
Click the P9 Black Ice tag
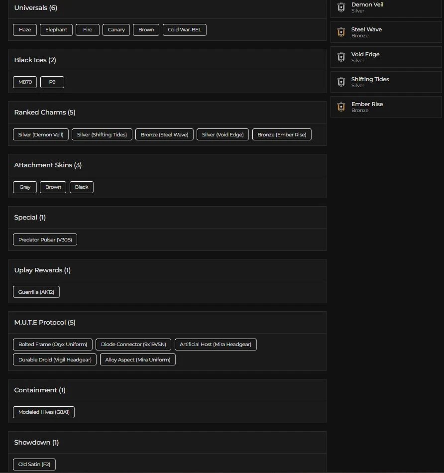pos(52,82)
